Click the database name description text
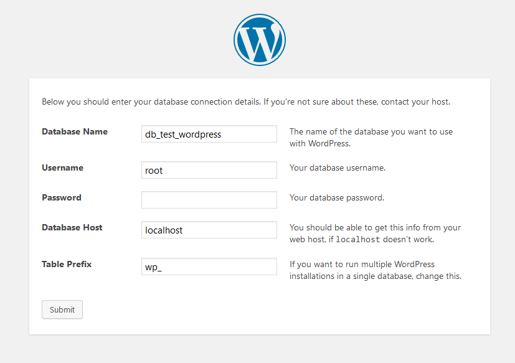The height and width of the screenshot is (363, 515). tap(371, 138)
